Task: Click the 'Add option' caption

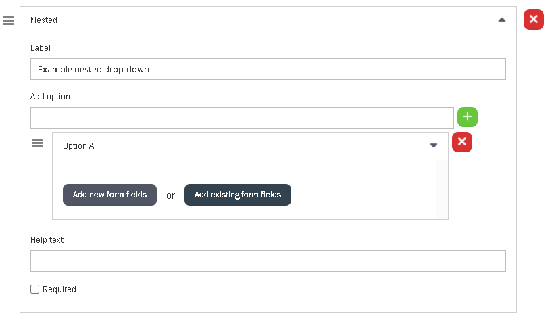Action: pos(50,97)
